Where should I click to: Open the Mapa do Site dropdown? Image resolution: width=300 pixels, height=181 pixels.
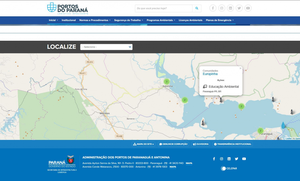tap(144, 144)
